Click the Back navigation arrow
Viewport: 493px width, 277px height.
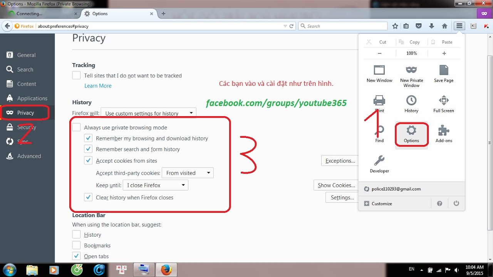coord(7,26)
